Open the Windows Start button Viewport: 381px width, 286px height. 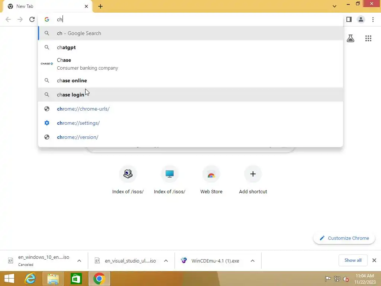[x=9, y=279]
